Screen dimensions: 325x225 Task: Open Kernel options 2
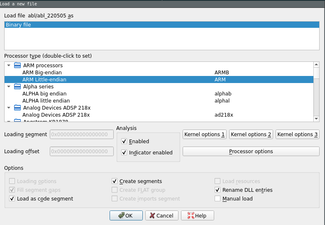(x=251, y=135)
